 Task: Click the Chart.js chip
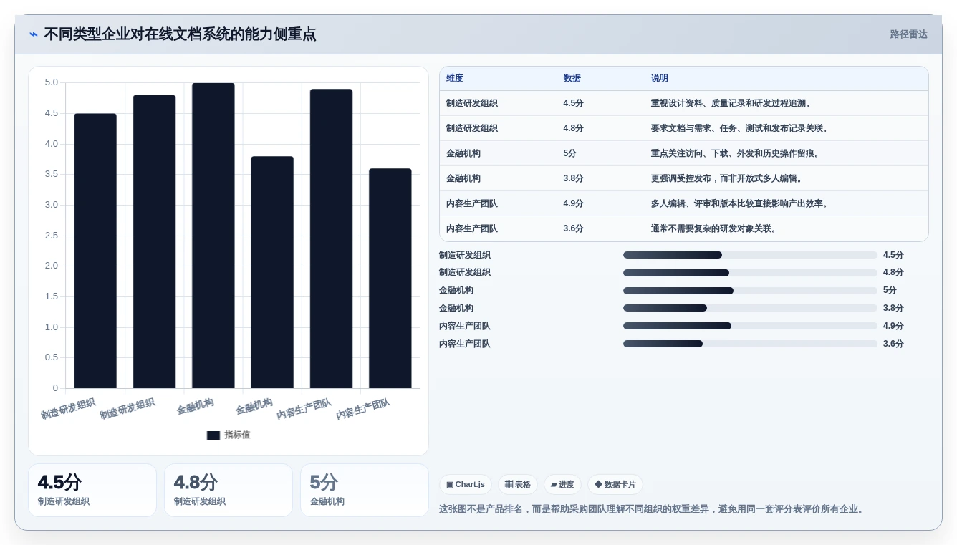coord(466,484)
